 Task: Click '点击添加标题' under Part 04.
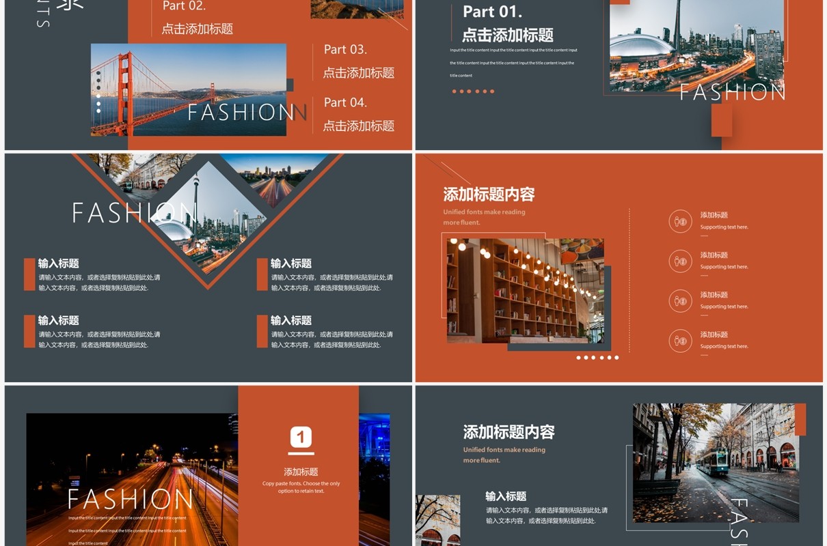coord(359,126)
